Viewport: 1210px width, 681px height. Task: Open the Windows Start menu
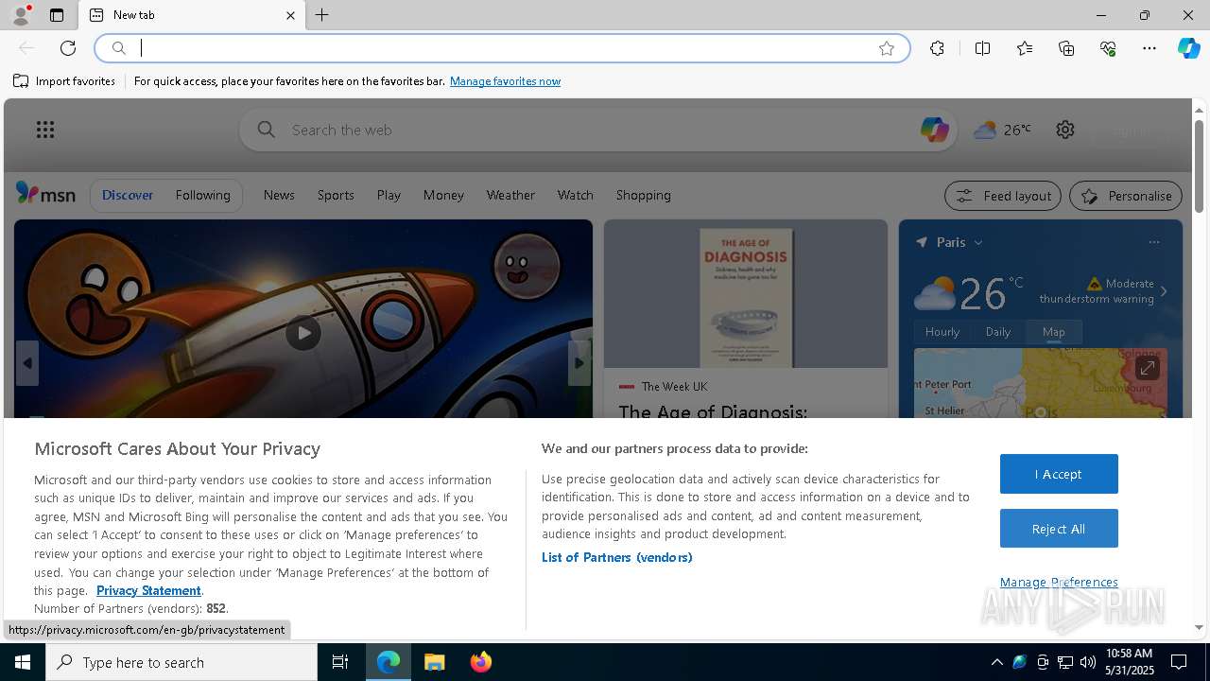coord(23,662)
